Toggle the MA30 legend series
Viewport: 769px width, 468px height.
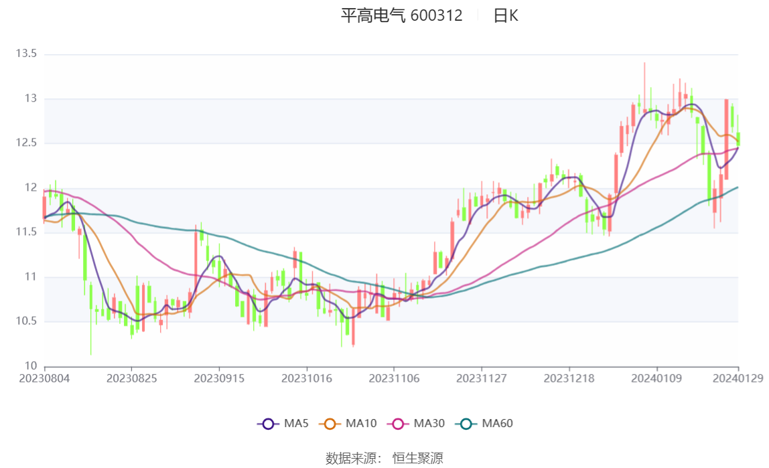click(x=416, y=423)
